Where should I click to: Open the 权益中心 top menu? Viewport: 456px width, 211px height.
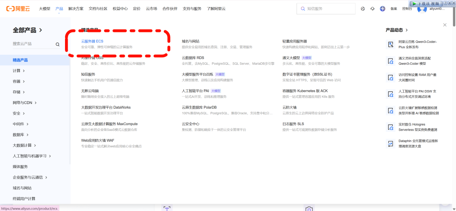[x=120, y=9]
